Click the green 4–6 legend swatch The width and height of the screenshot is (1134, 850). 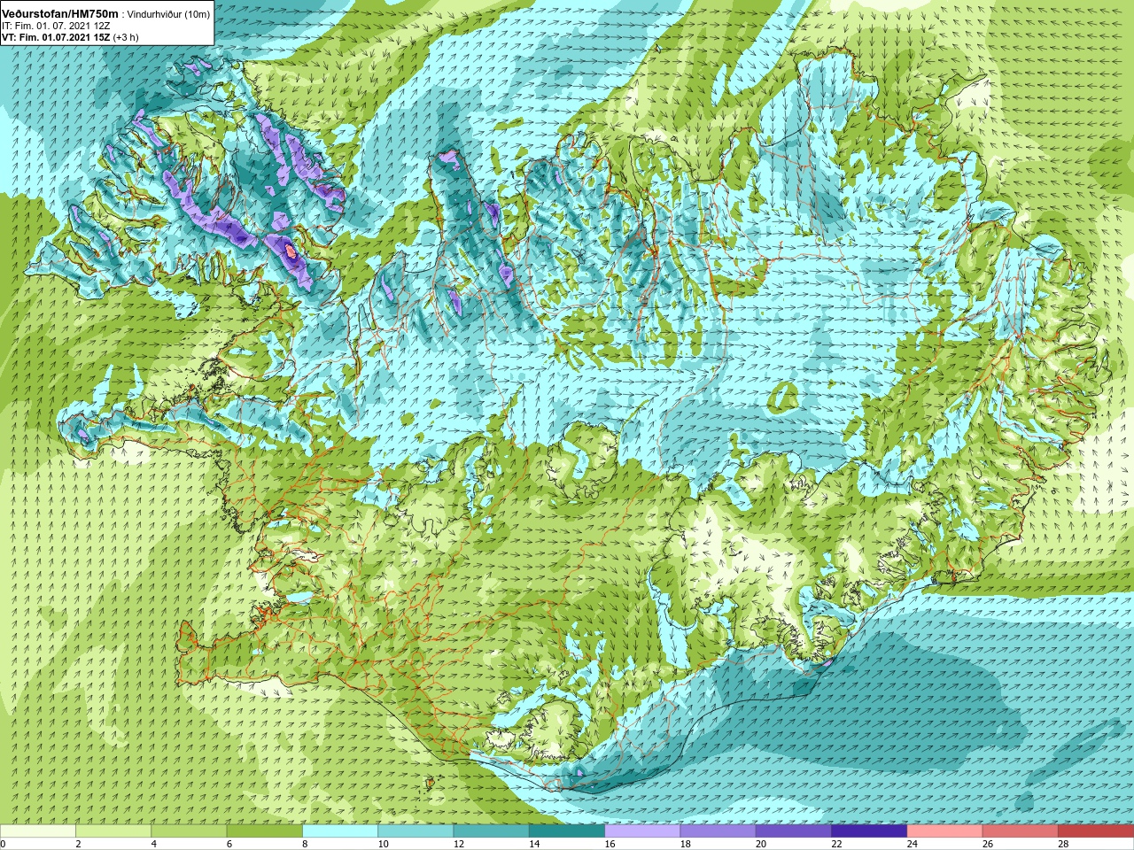click(190, 831)
